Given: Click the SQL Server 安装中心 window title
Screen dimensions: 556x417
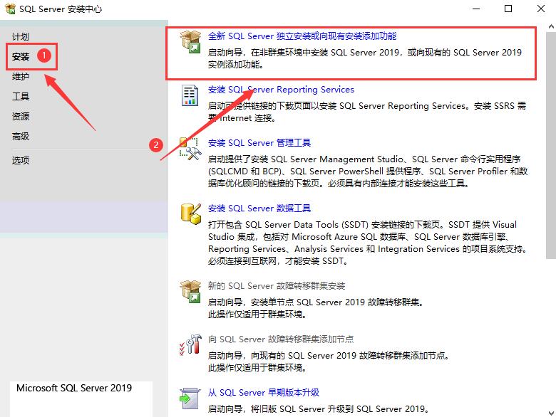Looking at the screenshot, I should click(61, 9).
